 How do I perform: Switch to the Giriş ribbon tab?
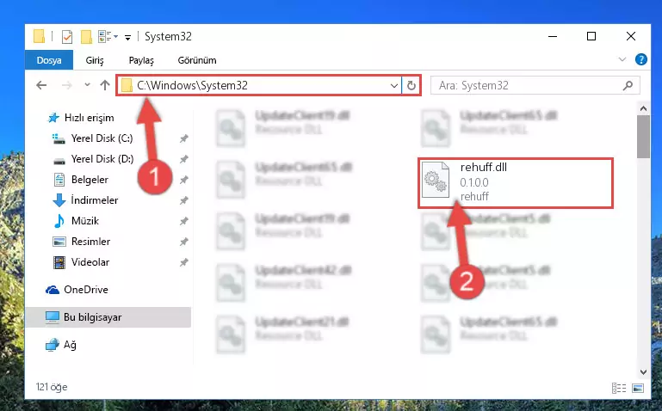pyautogui.click(x=95, y=60)
